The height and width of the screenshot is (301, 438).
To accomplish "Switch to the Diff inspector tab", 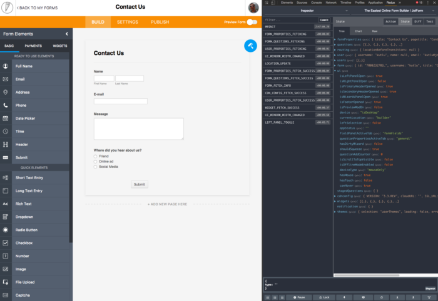I will 417,21.
